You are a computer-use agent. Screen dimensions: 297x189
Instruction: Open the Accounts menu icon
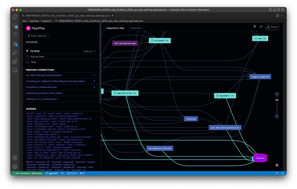coord(15,158)
